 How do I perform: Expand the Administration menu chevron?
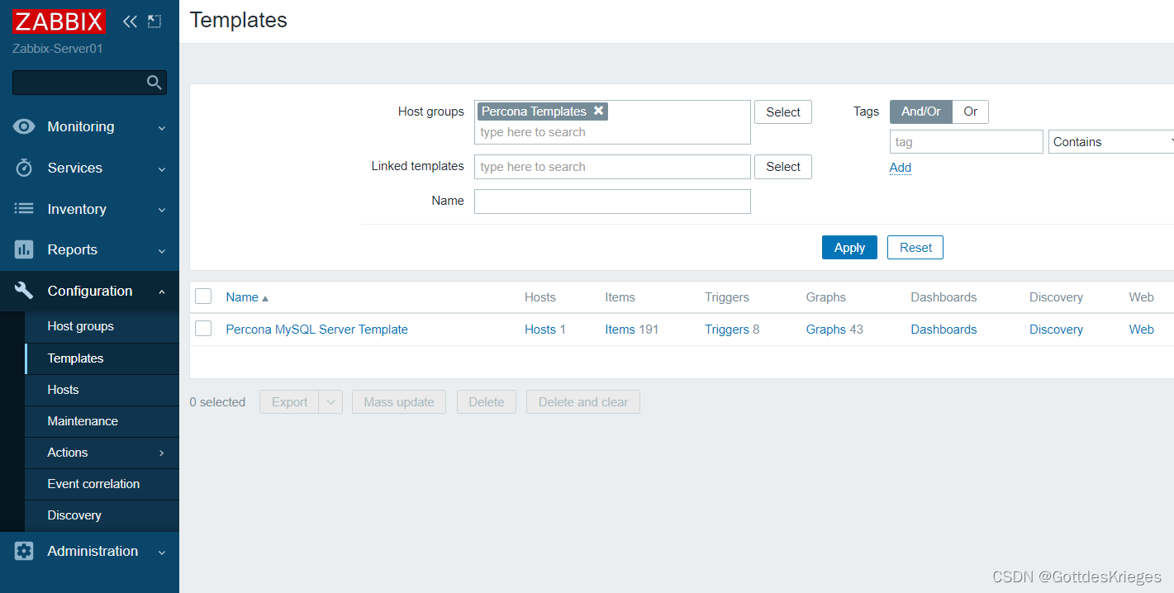162,553
